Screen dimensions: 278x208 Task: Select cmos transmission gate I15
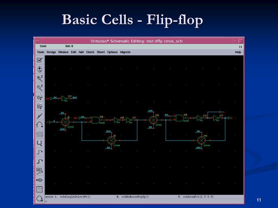pos(153,120)
